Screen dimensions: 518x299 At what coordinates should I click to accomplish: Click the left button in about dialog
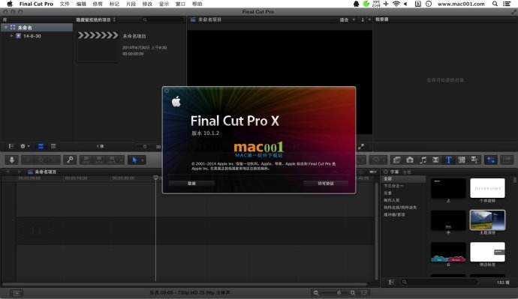pyautogui.click(x=191, y=184)
